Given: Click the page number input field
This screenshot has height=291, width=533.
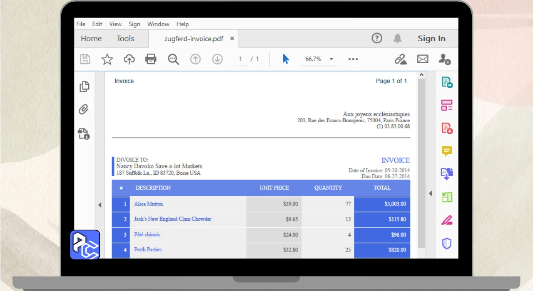Looking at the screenshot, I should pyautogui.click(x=240, y=59).
